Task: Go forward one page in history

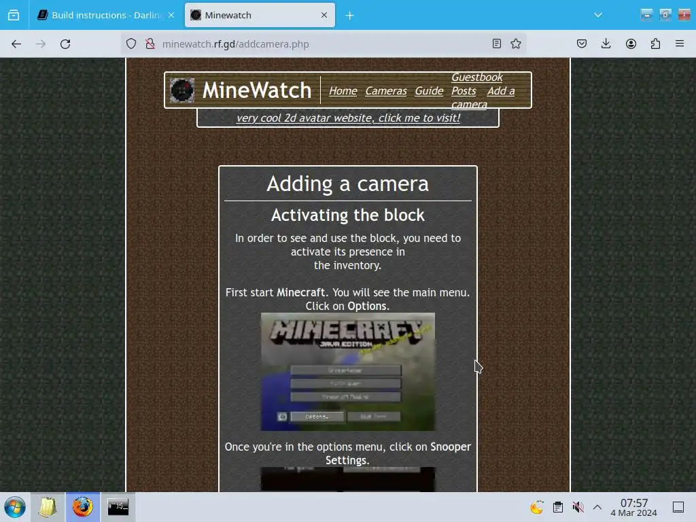Action: (x=41, y=44)
